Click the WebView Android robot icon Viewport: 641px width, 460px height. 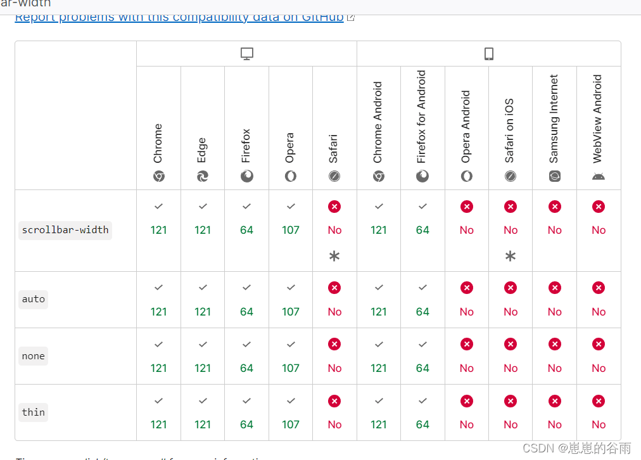(598, 177)
